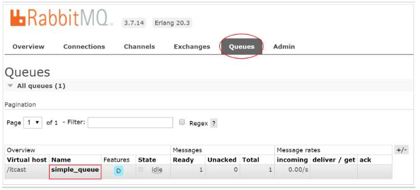Open the Regex help '?' icon
This screenshot has width=420, height=190.
pyautogui.click(x=213, y=123)
